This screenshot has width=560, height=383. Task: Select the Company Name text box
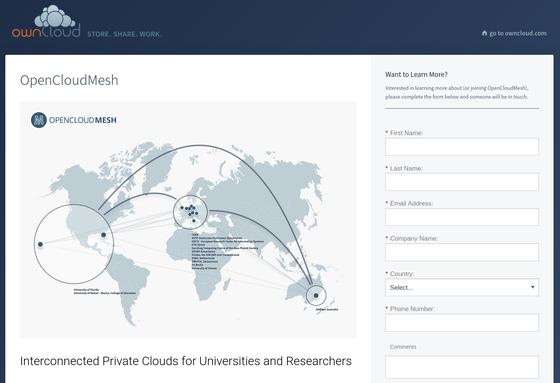click(462, 252)
